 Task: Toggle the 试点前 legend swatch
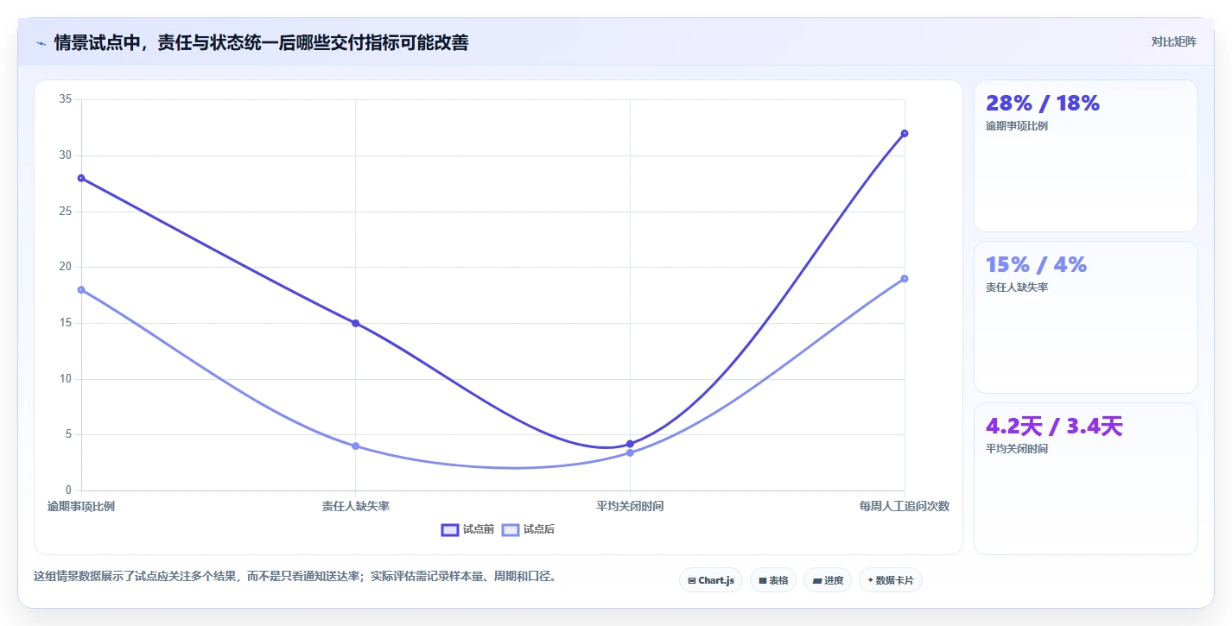point(450,529)
